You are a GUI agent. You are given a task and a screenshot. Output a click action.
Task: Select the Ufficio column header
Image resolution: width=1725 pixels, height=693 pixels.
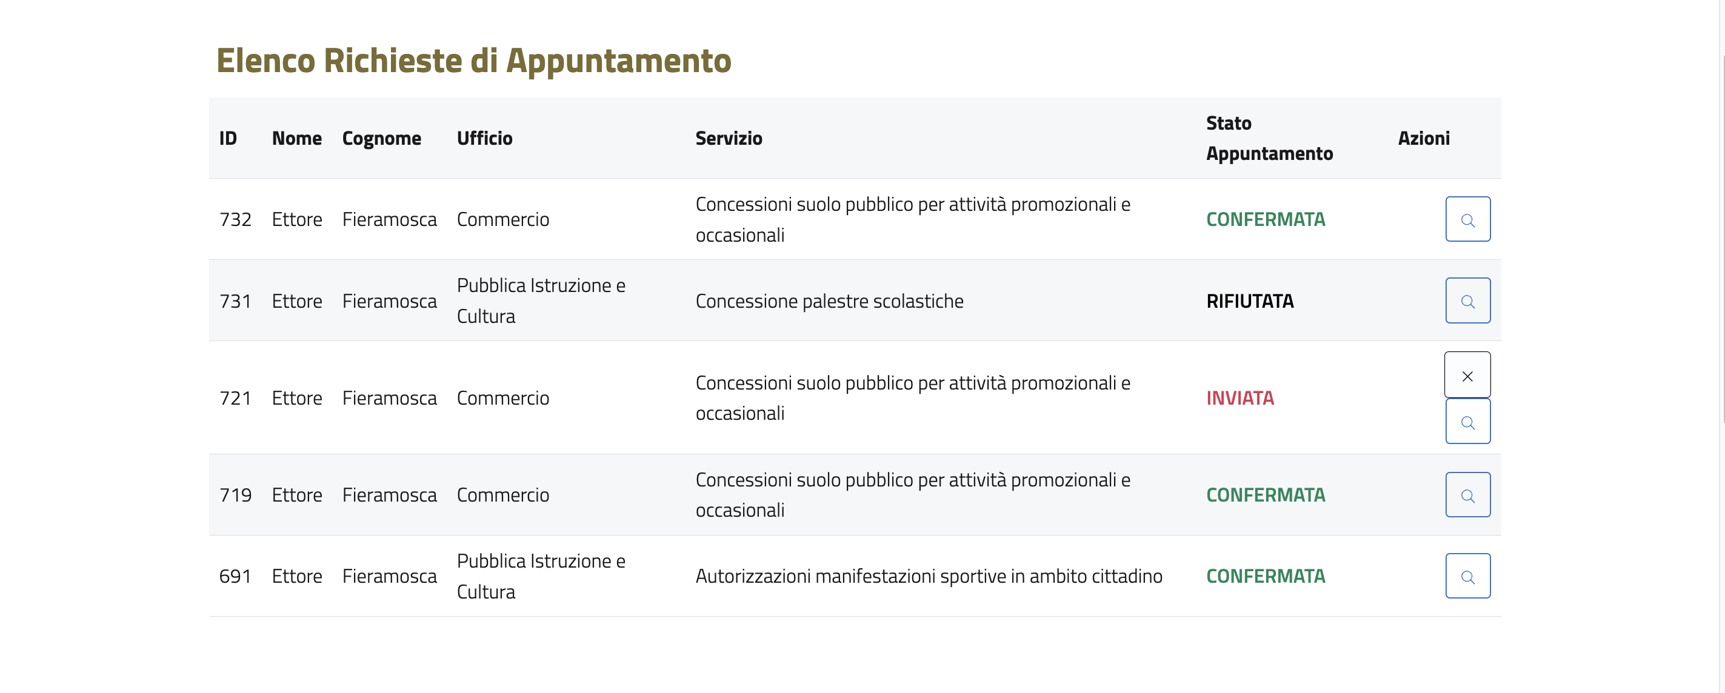click(x=484, y=139)
